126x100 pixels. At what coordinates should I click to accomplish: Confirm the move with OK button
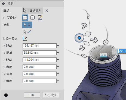click(32, 95)
